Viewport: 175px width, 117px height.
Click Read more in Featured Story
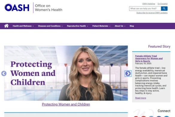[x=141, y=98]
